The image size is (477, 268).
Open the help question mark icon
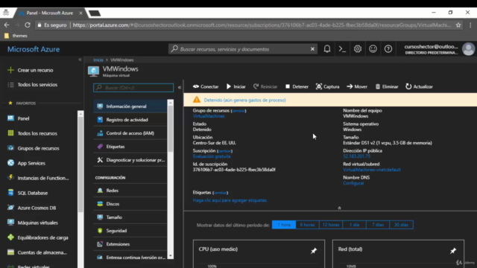click(388, 49)
